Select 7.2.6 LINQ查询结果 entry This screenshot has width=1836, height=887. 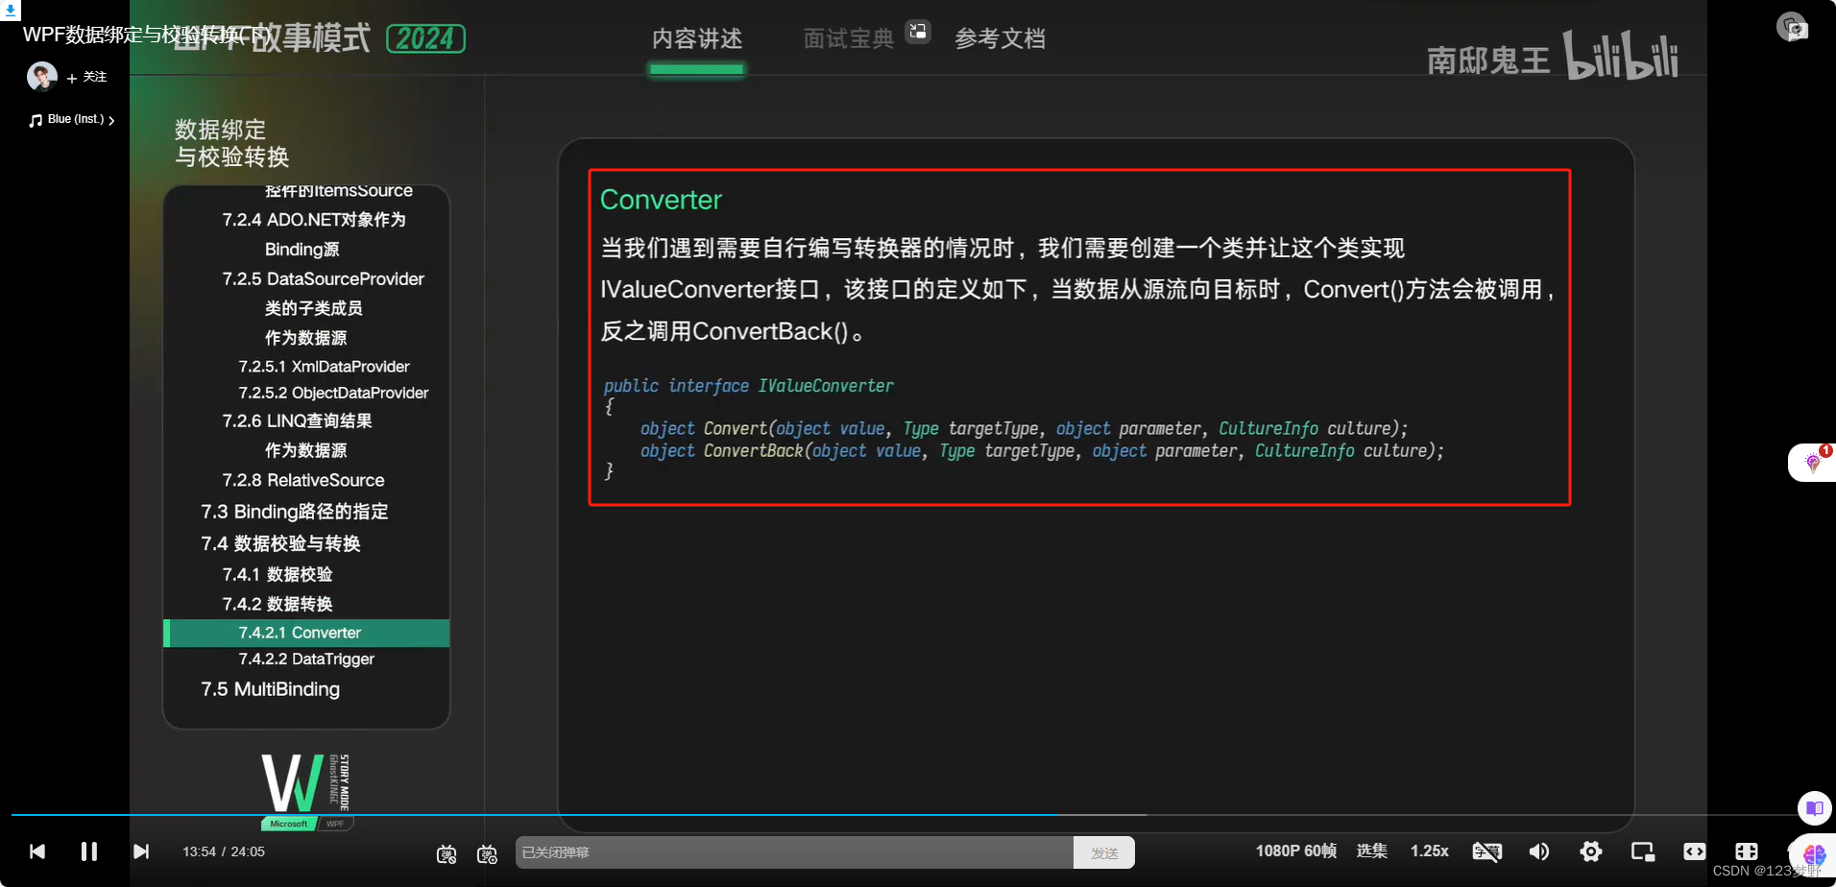297,421
